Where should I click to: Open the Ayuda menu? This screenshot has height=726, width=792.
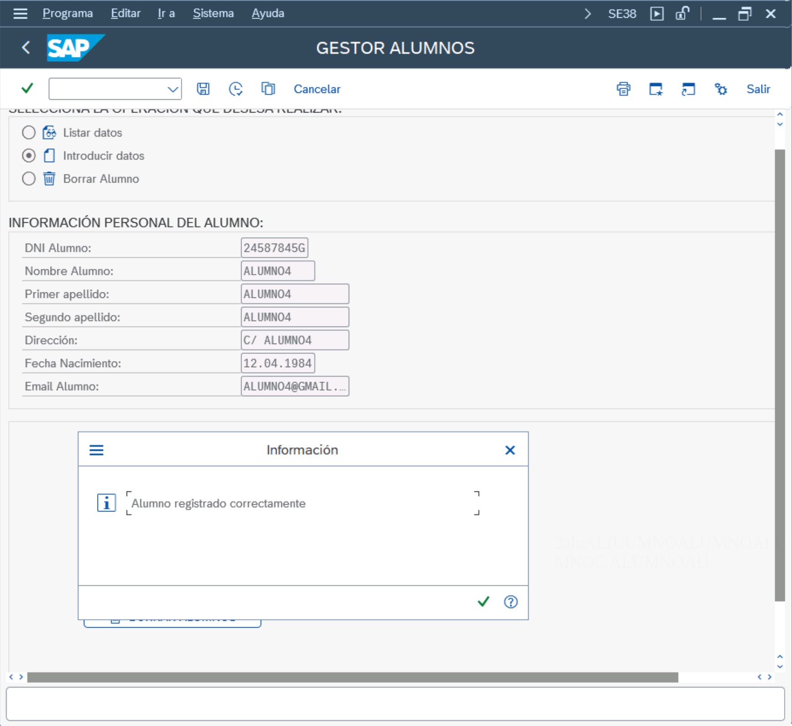point(268,13)
